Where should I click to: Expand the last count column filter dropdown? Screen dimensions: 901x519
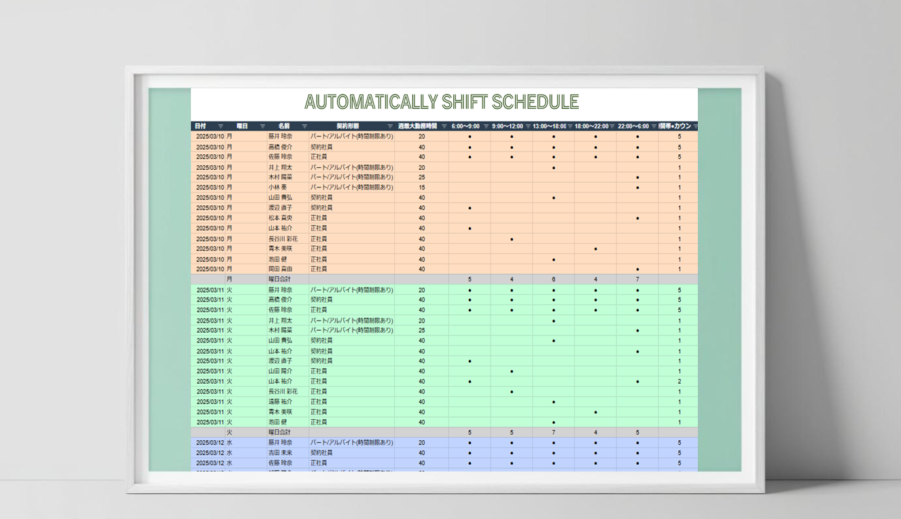tap(694, 126)
